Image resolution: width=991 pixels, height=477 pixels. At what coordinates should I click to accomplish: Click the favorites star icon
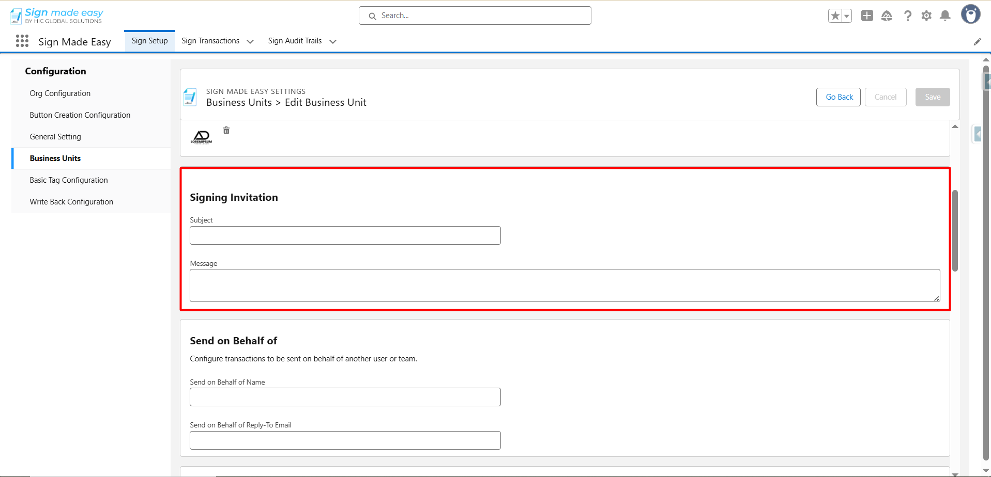pyautogui.click(x=835, y=16)
